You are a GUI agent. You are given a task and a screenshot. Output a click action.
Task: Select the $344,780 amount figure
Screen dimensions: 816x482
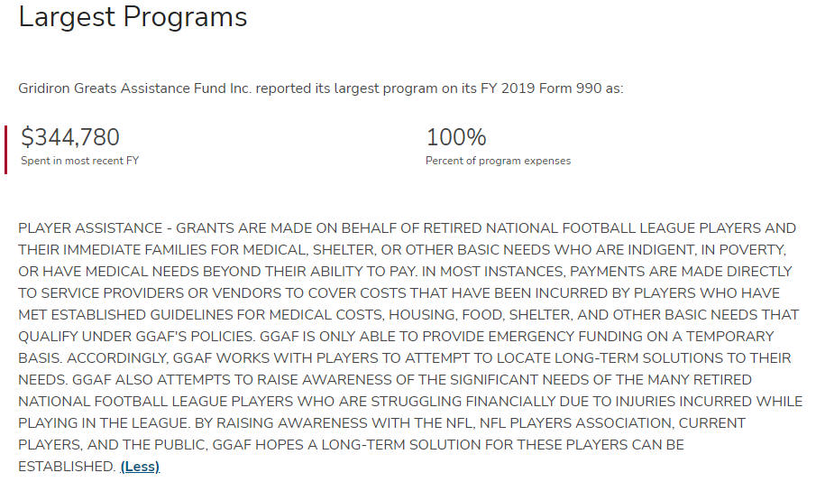tap(70, 137)
